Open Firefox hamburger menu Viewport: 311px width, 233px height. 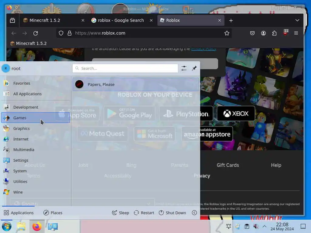[x=296, y=33]
